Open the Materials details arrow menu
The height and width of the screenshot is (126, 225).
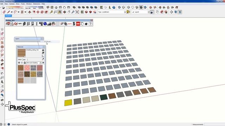click(43, 63)
